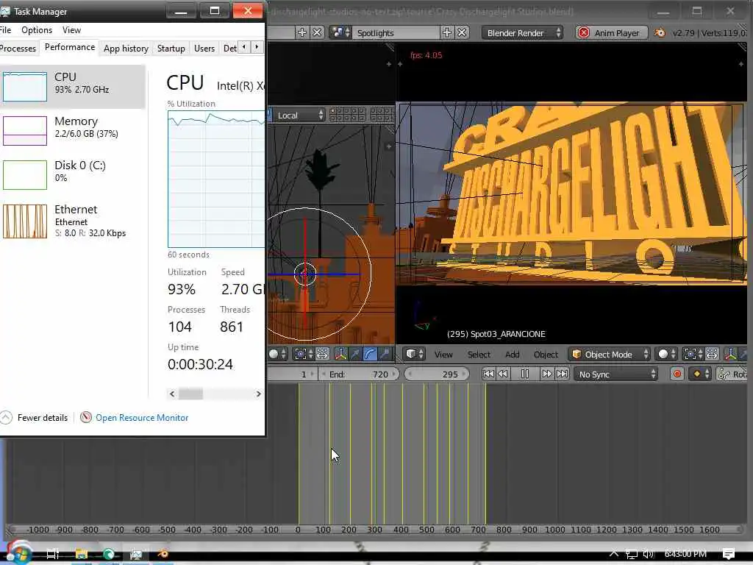Toggle auto keyframe record button

pyautogui.click(x=677, y=374)
